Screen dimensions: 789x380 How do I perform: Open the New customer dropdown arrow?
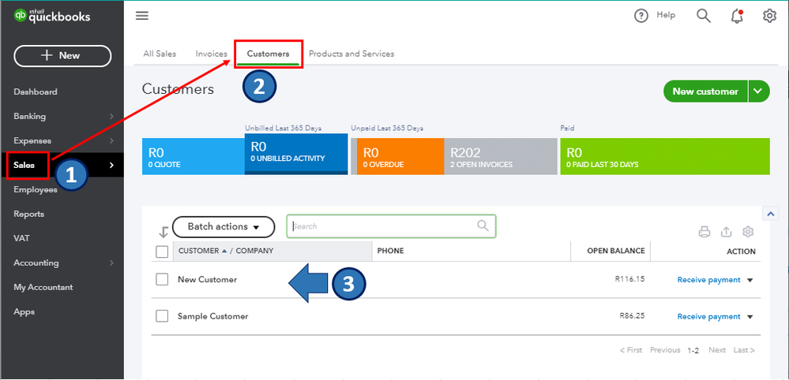click(x=759, y=91)
